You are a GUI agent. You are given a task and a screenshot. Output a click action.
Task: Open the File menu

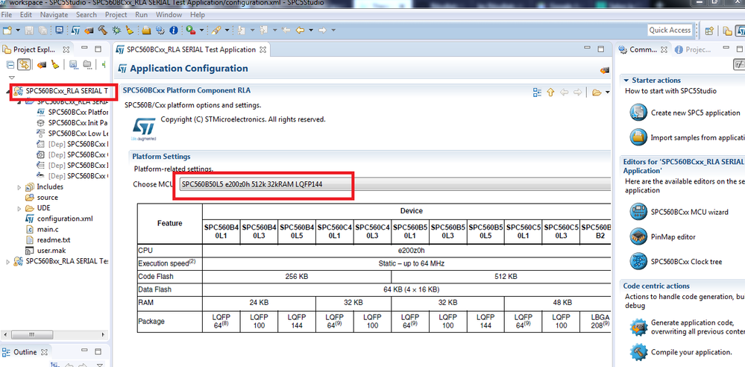pos(7,15)
